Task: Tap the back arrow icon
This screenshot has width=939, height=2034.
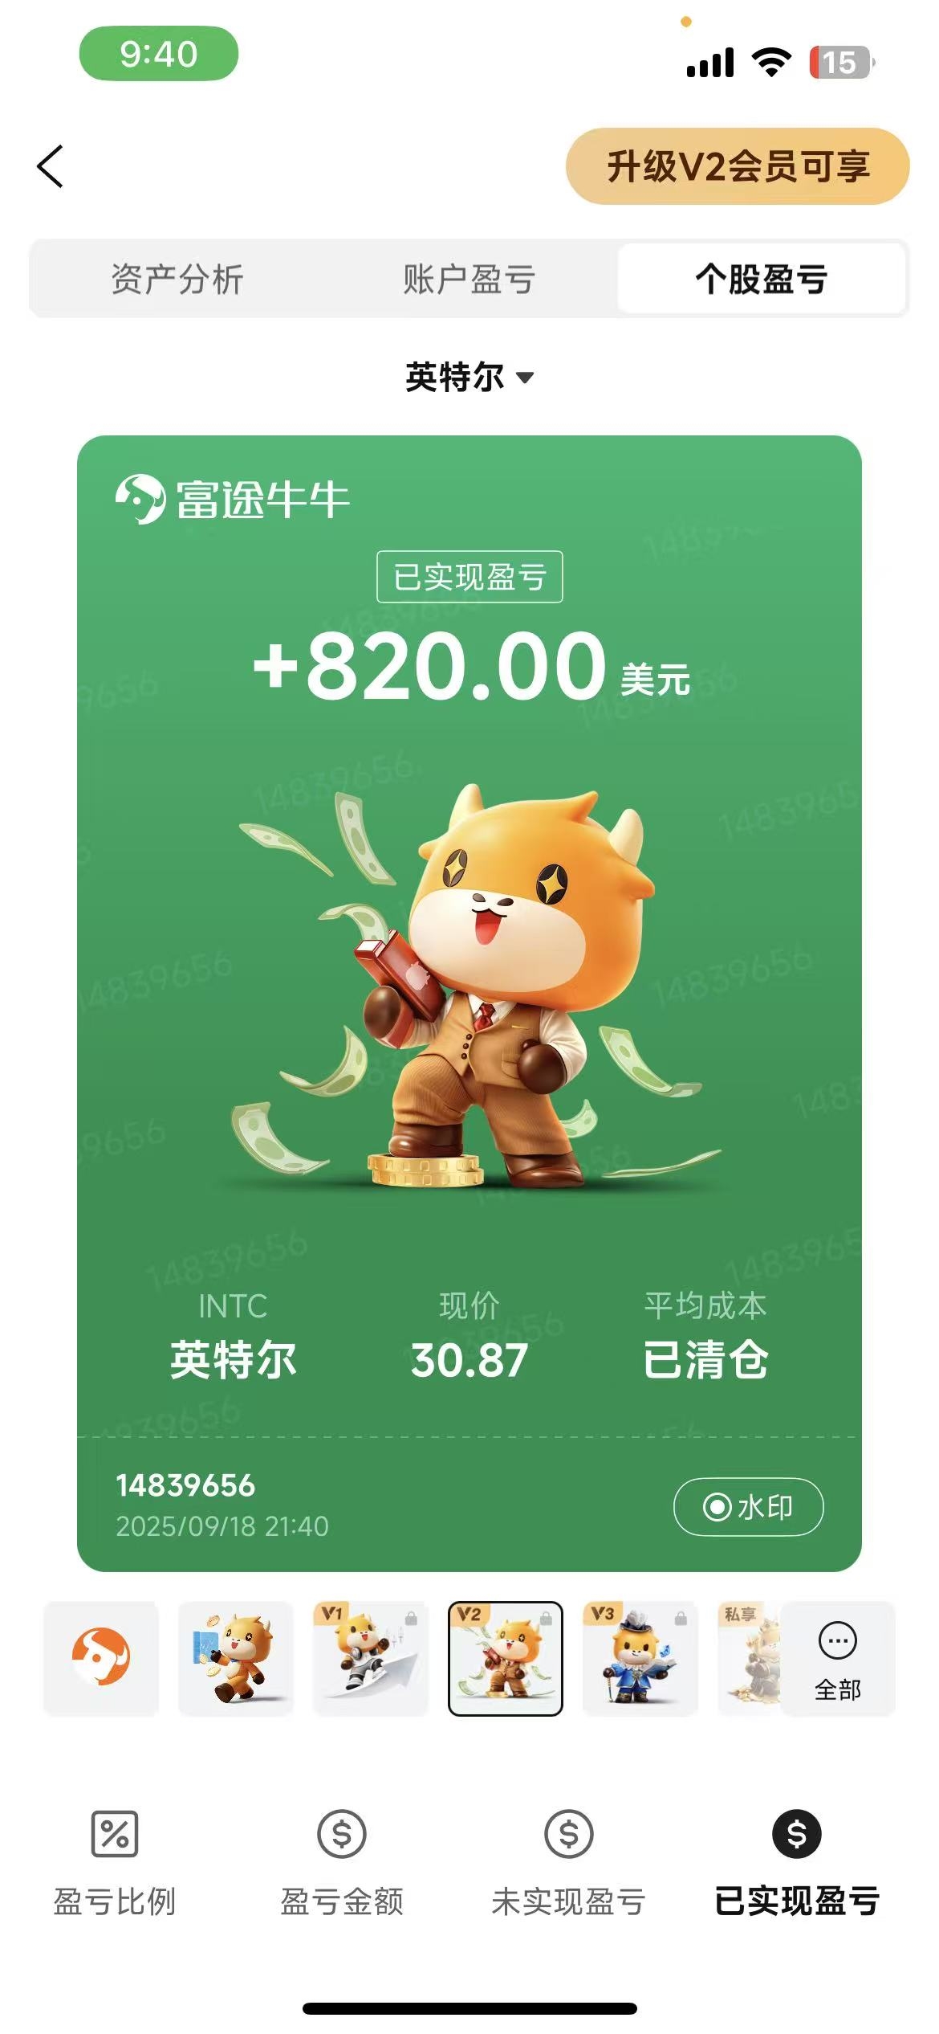Action: (50, 166)
